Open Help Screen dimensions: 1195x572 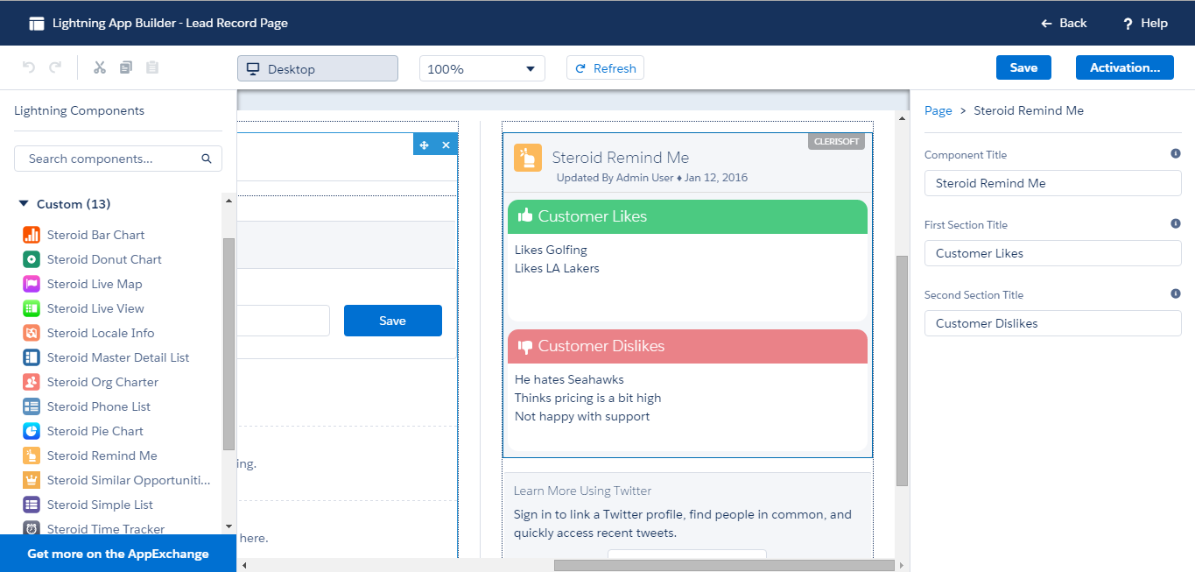coord(1145,24)
